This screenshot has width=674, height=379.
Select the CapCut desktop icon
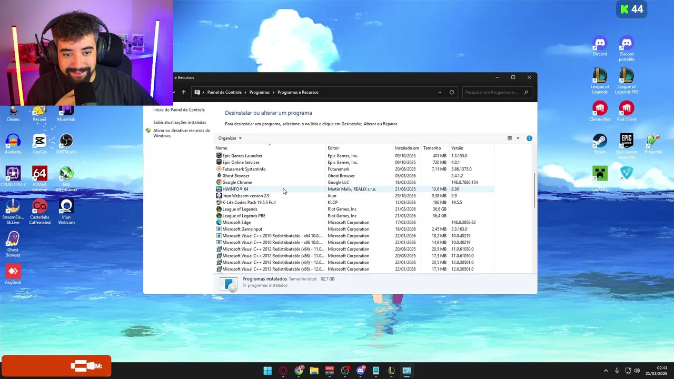[x=39, y=144]
